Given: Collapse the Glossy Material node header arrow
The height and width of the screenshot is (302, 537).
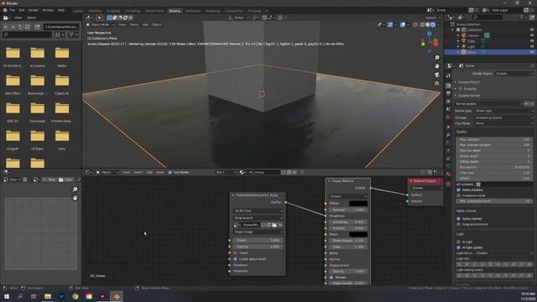Looking at the screenshot, I should 330,181.
